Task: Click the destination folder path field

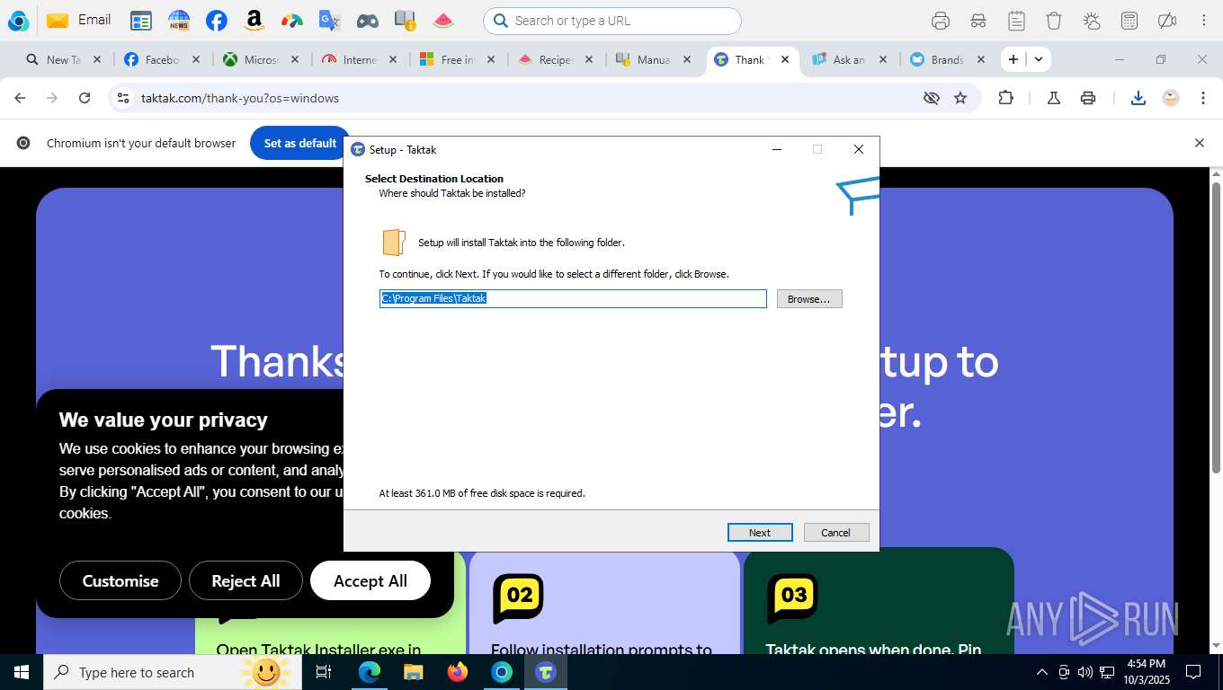Action: coord(573,298)
